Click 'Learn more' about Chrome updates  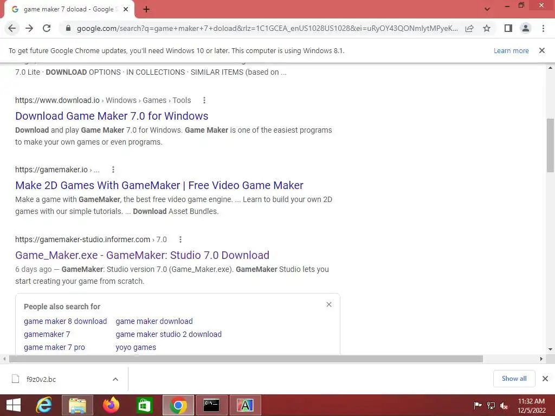tap(511, 50)
